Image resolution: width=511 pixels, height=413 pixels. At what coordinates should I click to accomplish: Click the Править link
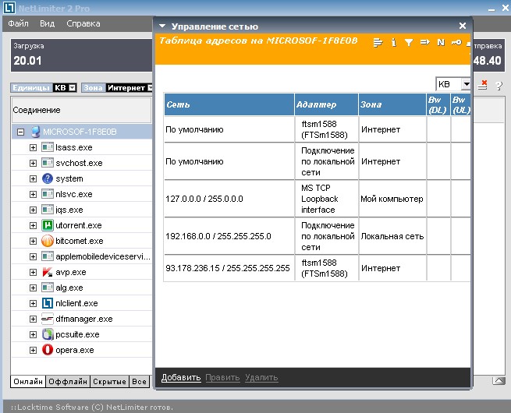(222, 377)
